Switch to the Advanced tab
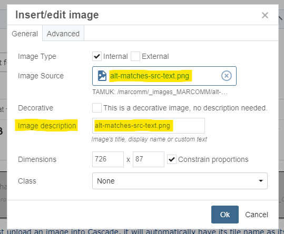 click(x=63, y=34)
